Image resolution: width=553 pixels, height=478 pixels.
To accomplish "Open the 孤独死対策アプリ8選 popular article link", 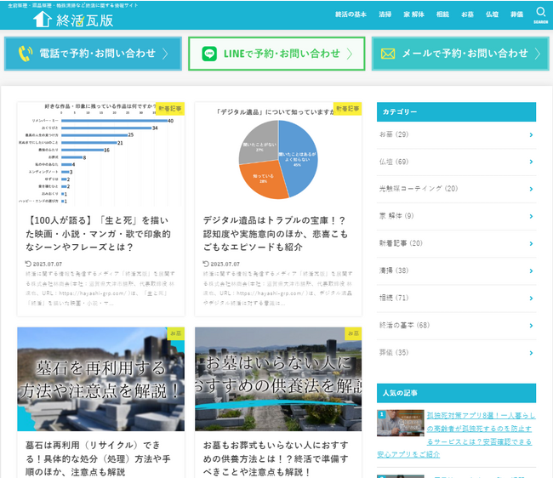I will point(456,435).
